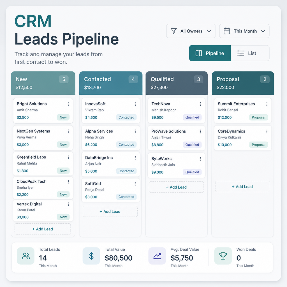Viewport: 287px width, 287px height.
Task: Expand the All Owners filter dropdown
Action: [x=191, y=31]
